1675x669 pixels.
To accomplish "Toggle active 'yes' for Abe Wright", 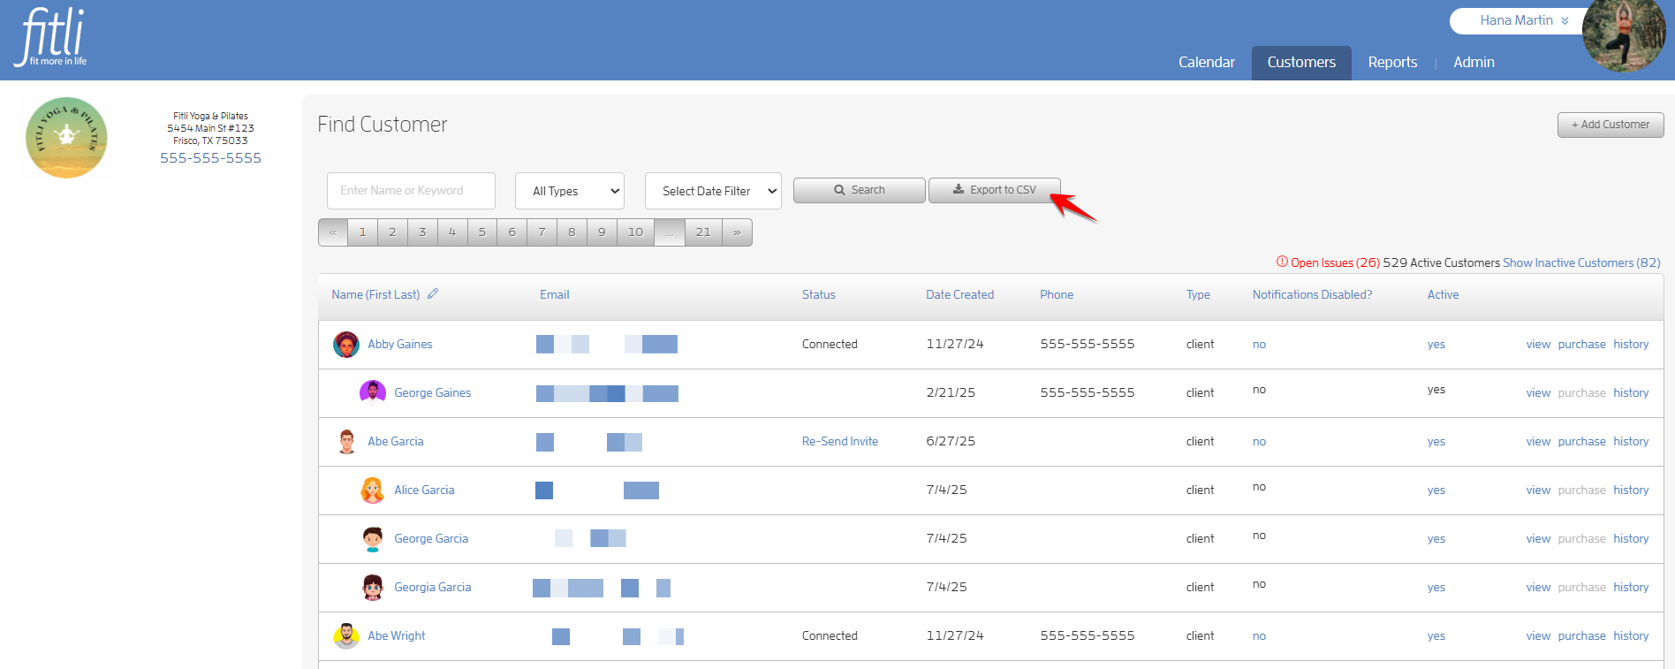I will point(1436,636).
